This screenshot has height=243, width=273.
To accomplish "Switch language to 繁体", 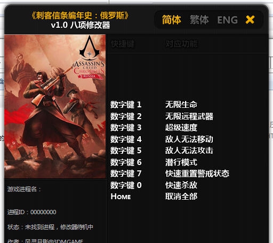I will click(199, 20).
